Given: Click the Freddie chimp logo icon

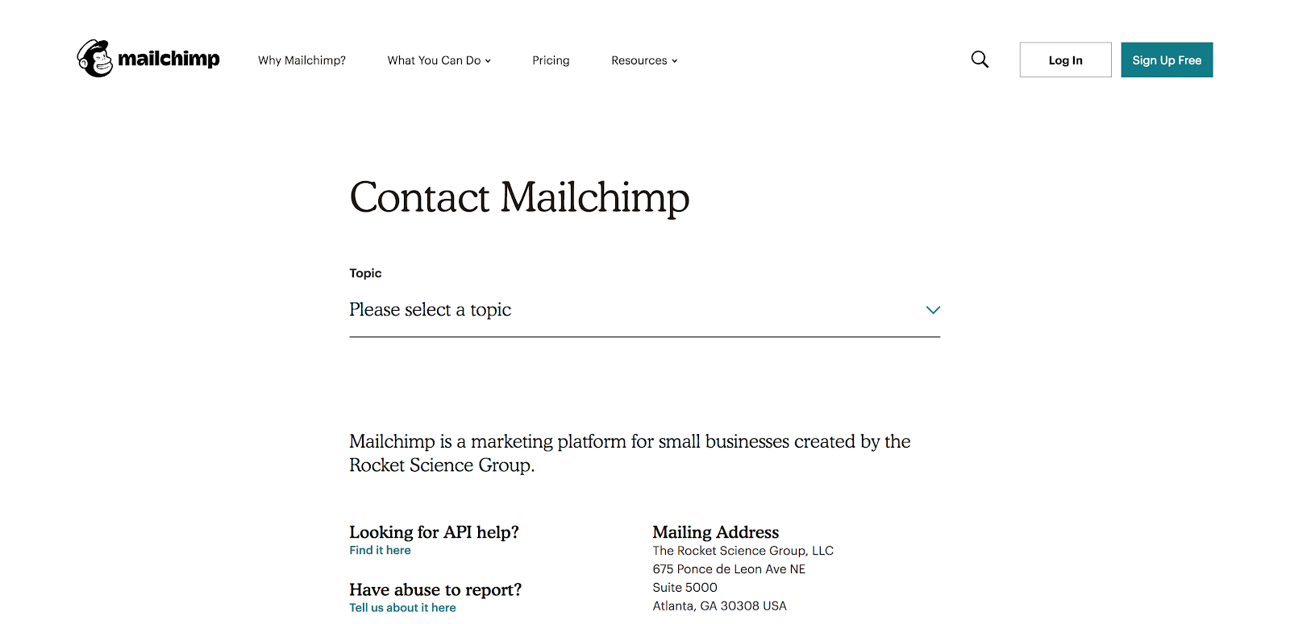Looking at the screenshot, I should pos(94,59).
